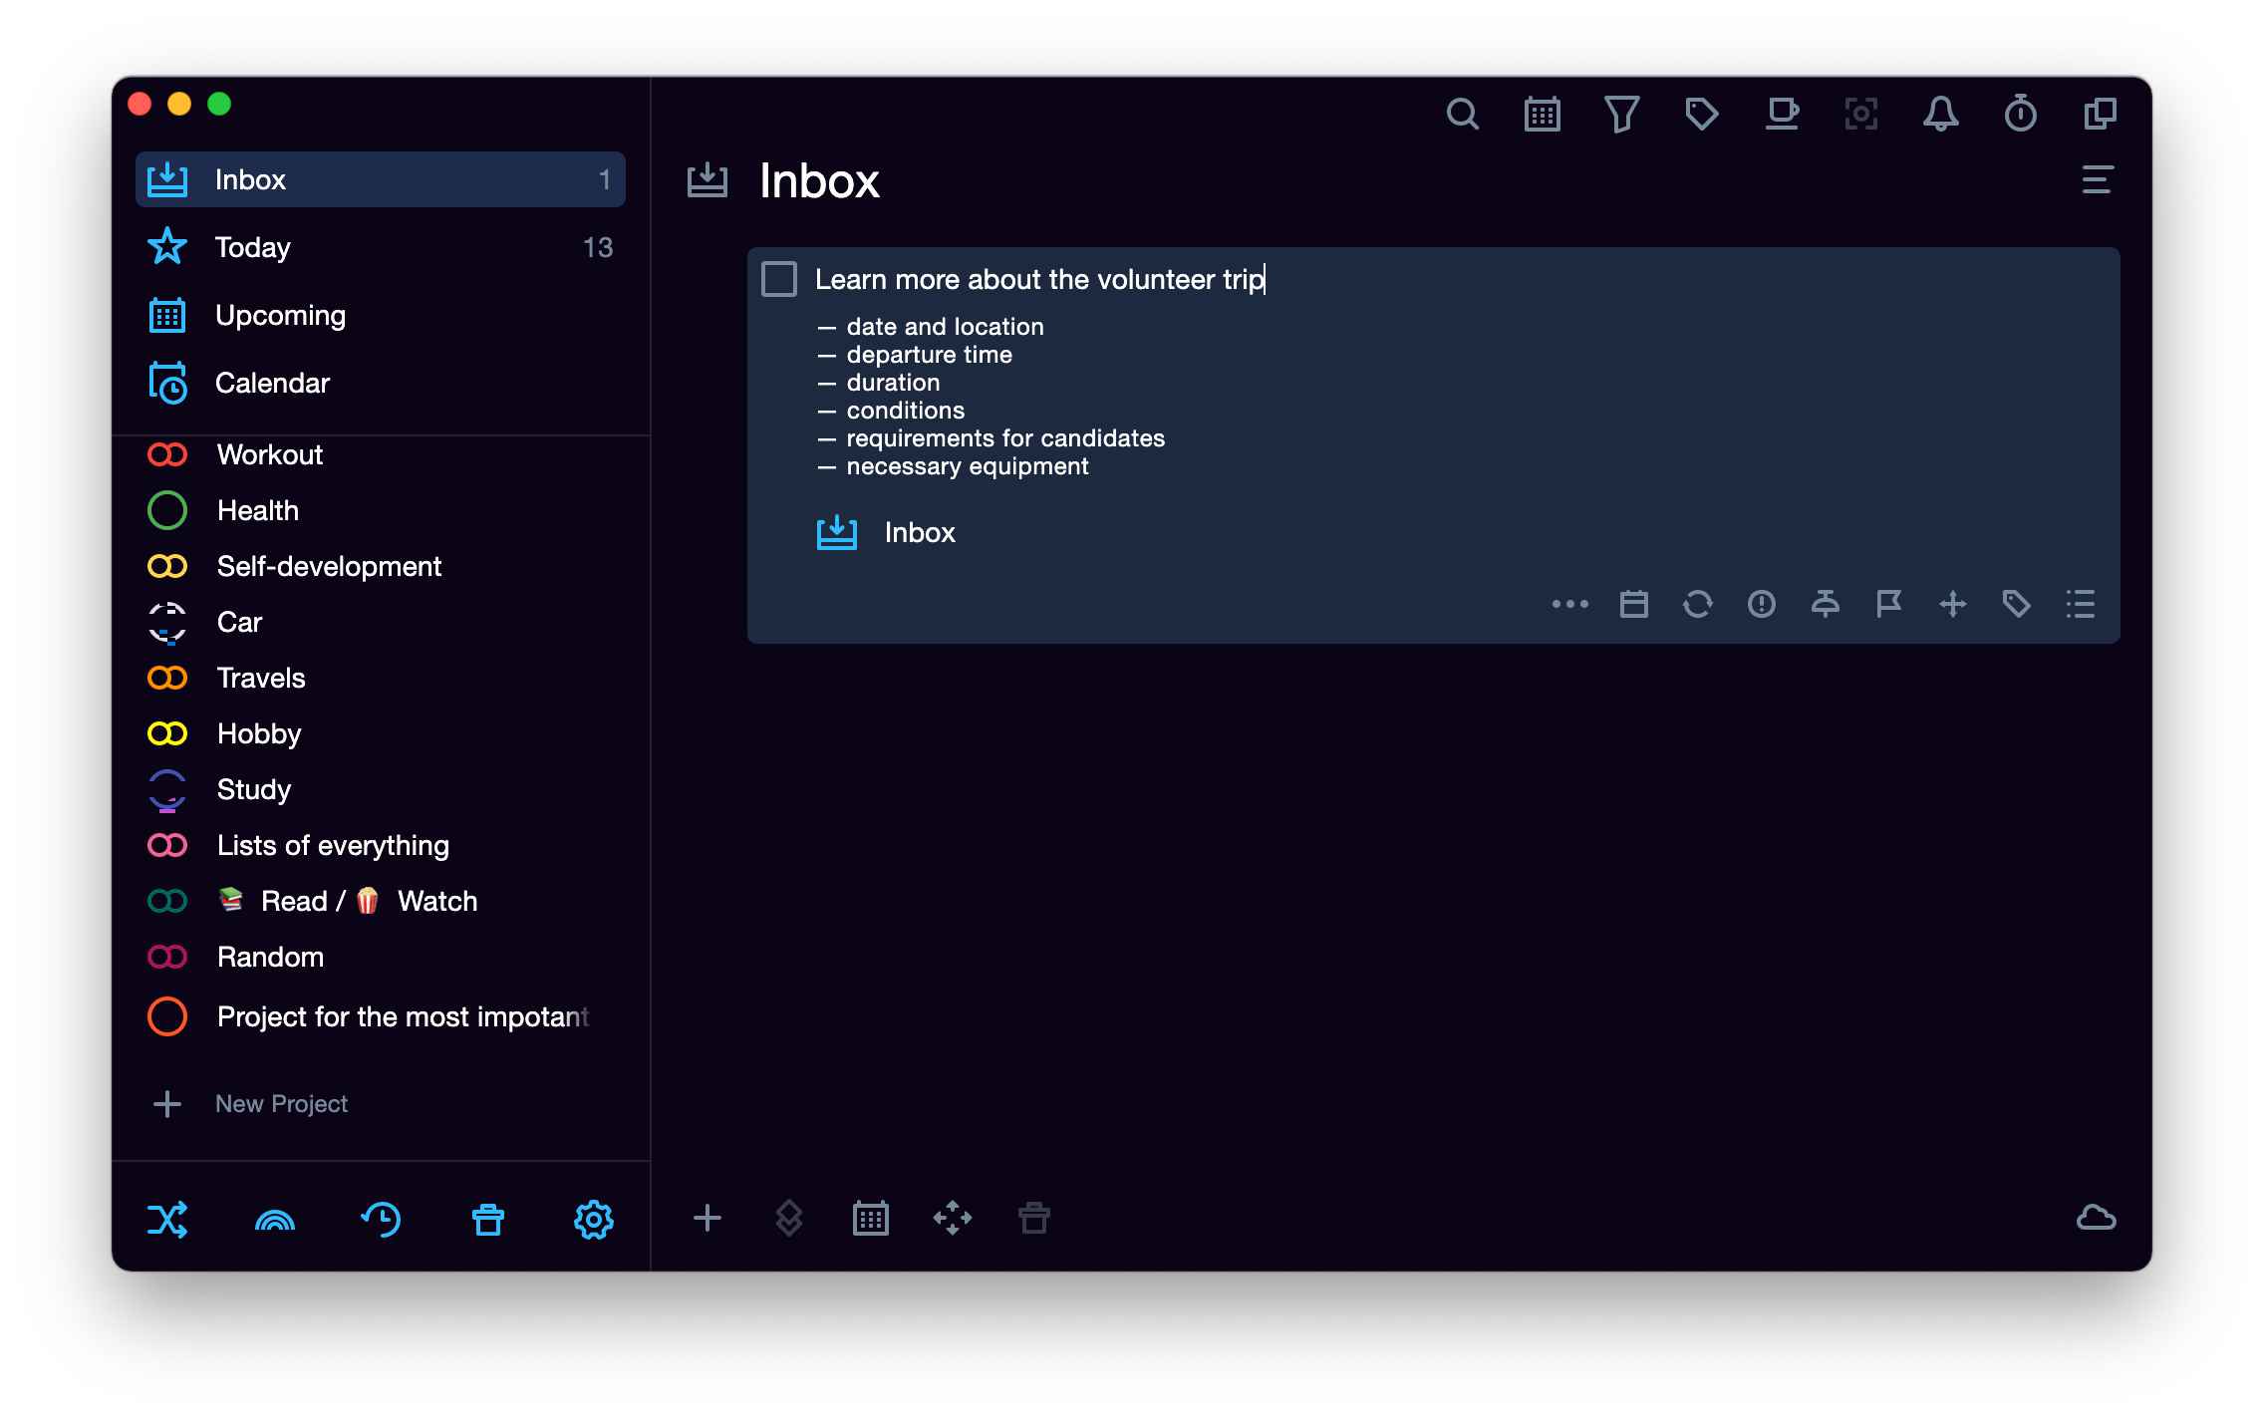
Task: Click the add task plus button
Action: click(707, 1218)
